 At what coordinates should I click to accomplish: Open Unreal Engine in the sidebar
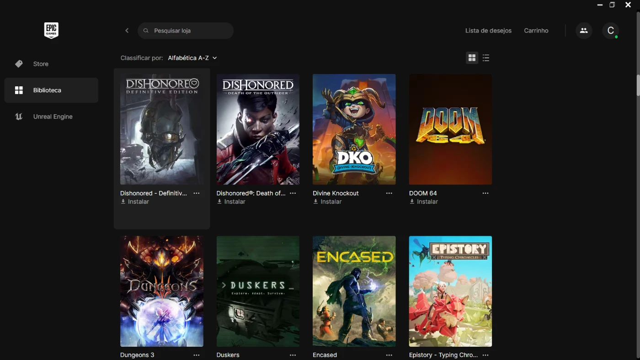coord(51,116)
